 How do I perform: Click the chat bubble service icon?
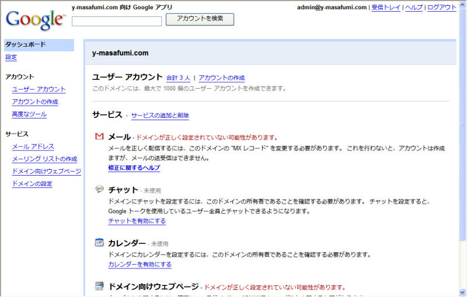(99, 189)
